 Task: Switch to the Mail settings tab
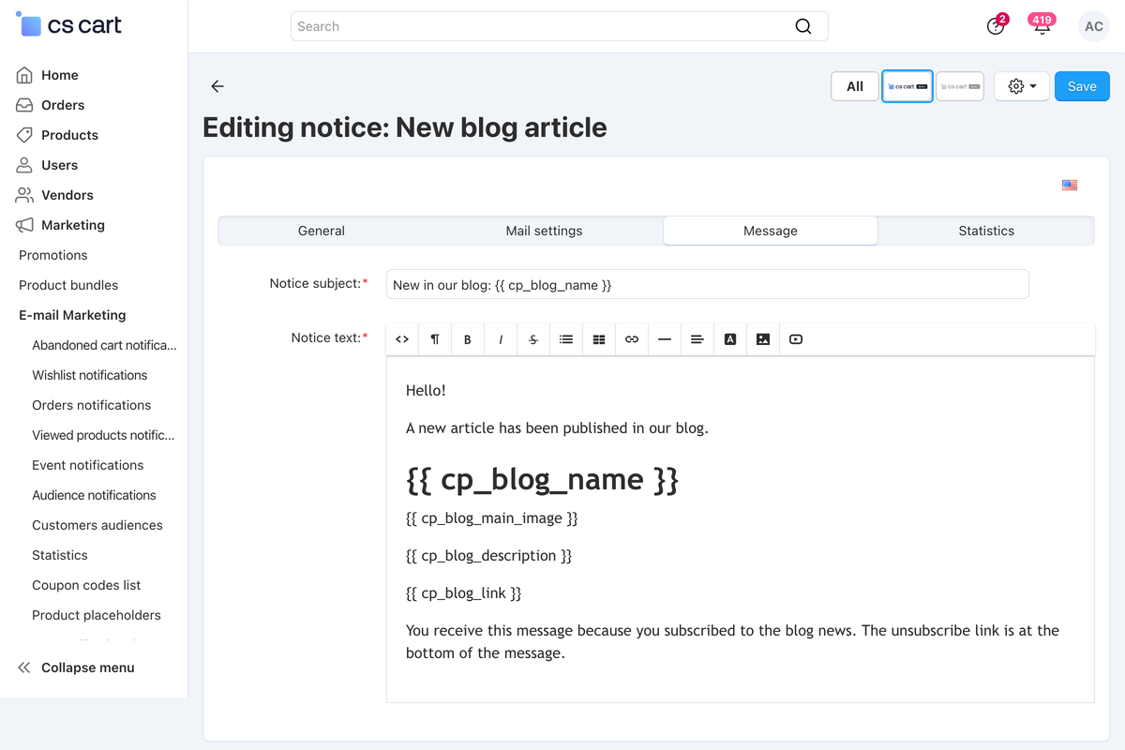[x=544, y=231]
